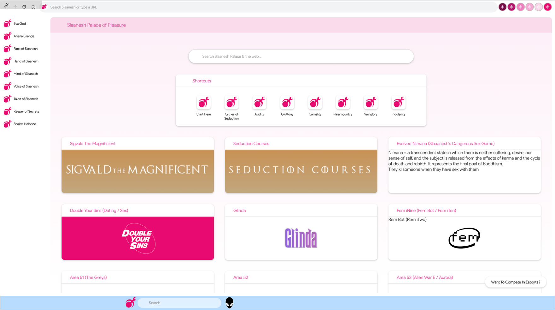
Task: Open the Hand of Slaanesh sidebar icon
Action: click(8, 61)
